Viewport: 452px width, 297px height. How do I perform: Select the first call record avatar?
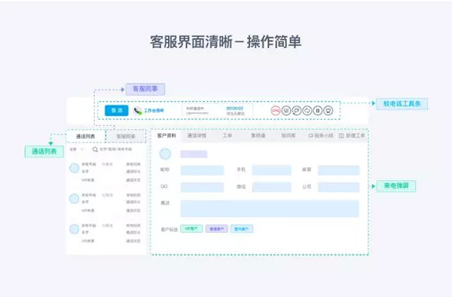(75, 168)
